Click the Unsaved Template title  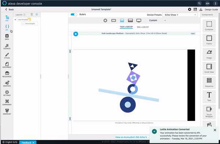pyautogui.click(x=101, y=10)
